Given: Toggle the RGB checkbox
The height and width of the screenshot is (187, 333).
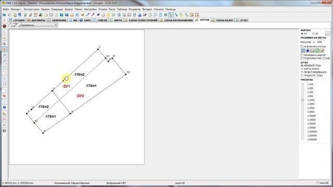Looking at the screenshot, I should coord(324,58).
